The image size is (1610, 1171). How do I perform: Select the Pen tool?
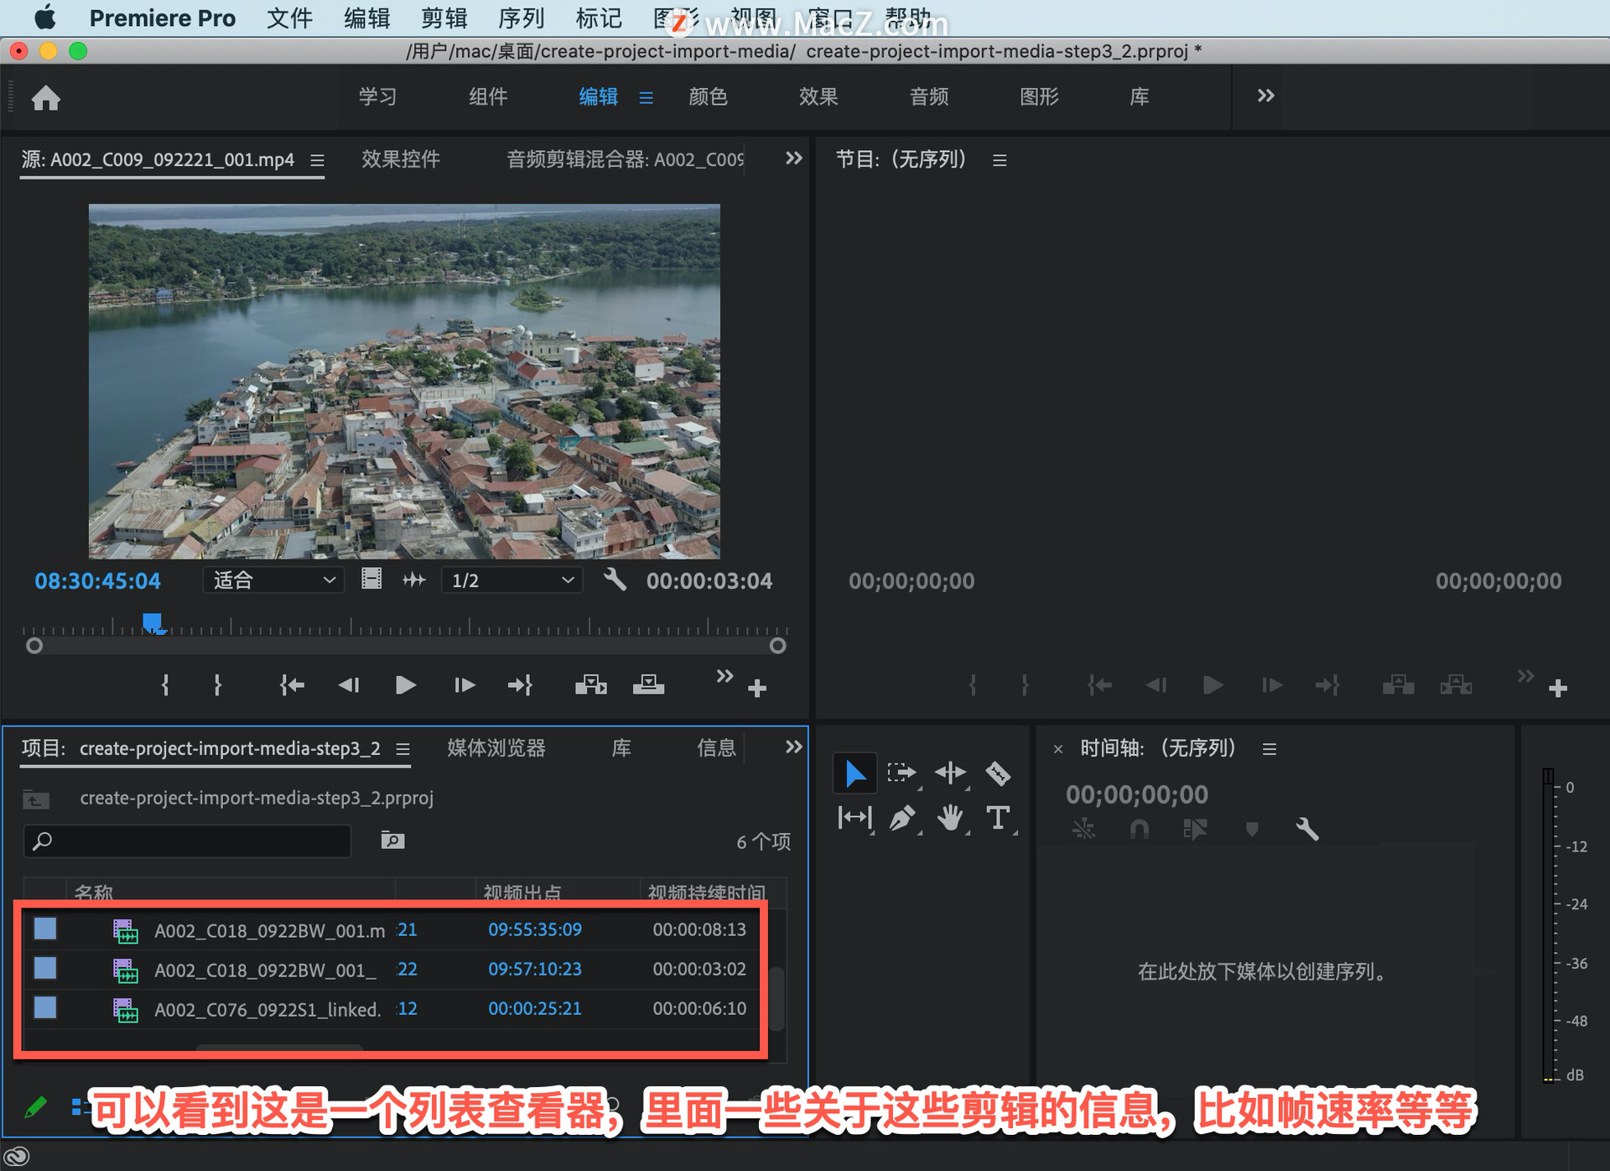pyautogui.click(x=902, y=817)
